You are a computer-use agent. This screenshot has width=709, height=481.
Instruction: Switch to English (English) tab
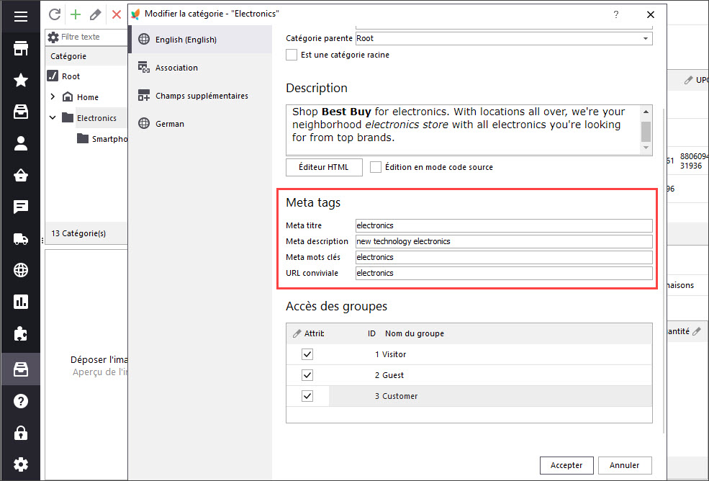point(200,40)
